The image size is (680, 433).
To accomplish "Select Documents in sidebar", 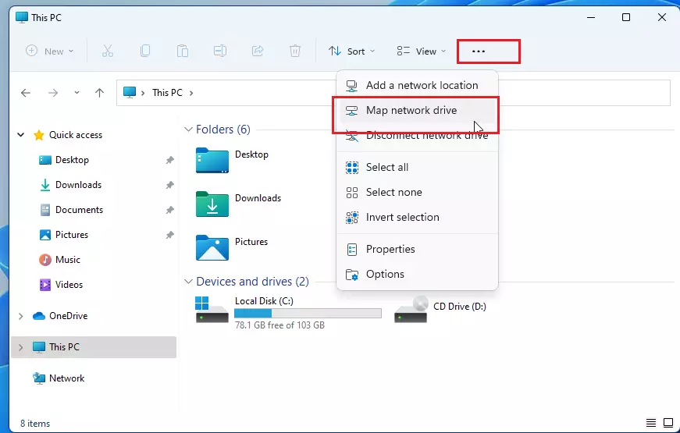I will click(x=79, y=210).
